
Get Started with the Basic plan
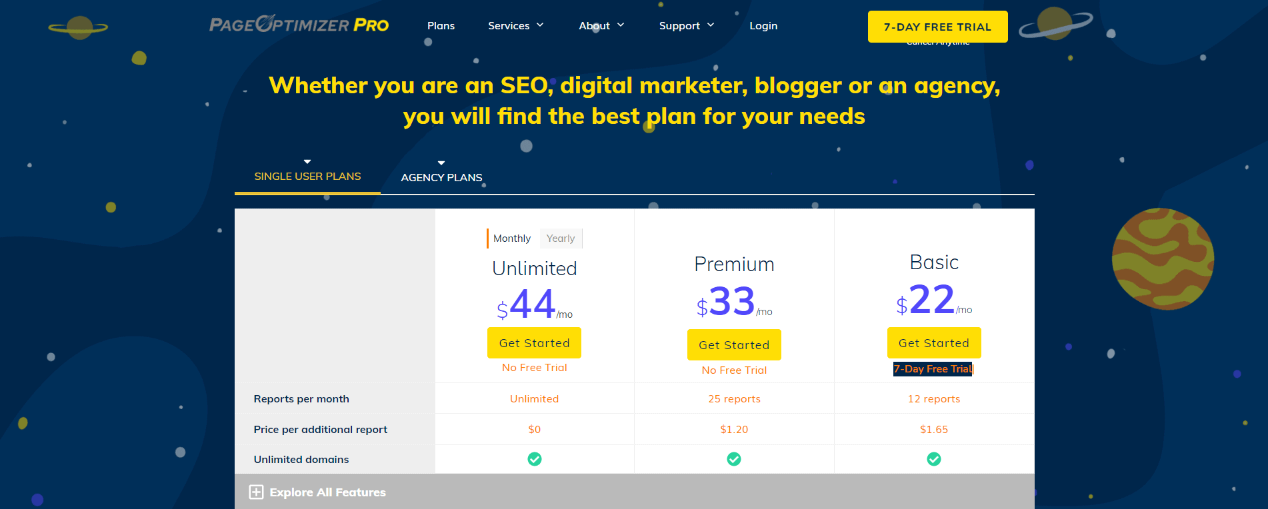tap(934, 342)
